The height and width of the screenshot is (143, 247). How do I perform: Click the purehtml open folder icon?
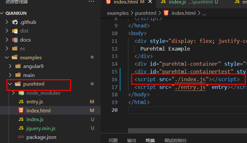pos(18,84)
